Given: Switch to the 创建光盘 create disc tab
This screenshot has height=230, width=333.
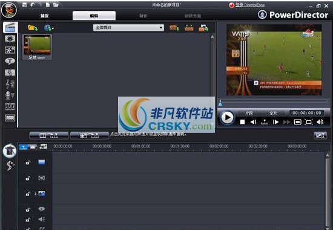Looking at the screenshot, I should tap(193, 16).
